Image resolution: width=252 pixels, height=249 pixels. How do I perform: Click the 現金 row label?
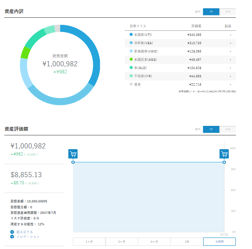pyautogui.click(x=137, y=84)
